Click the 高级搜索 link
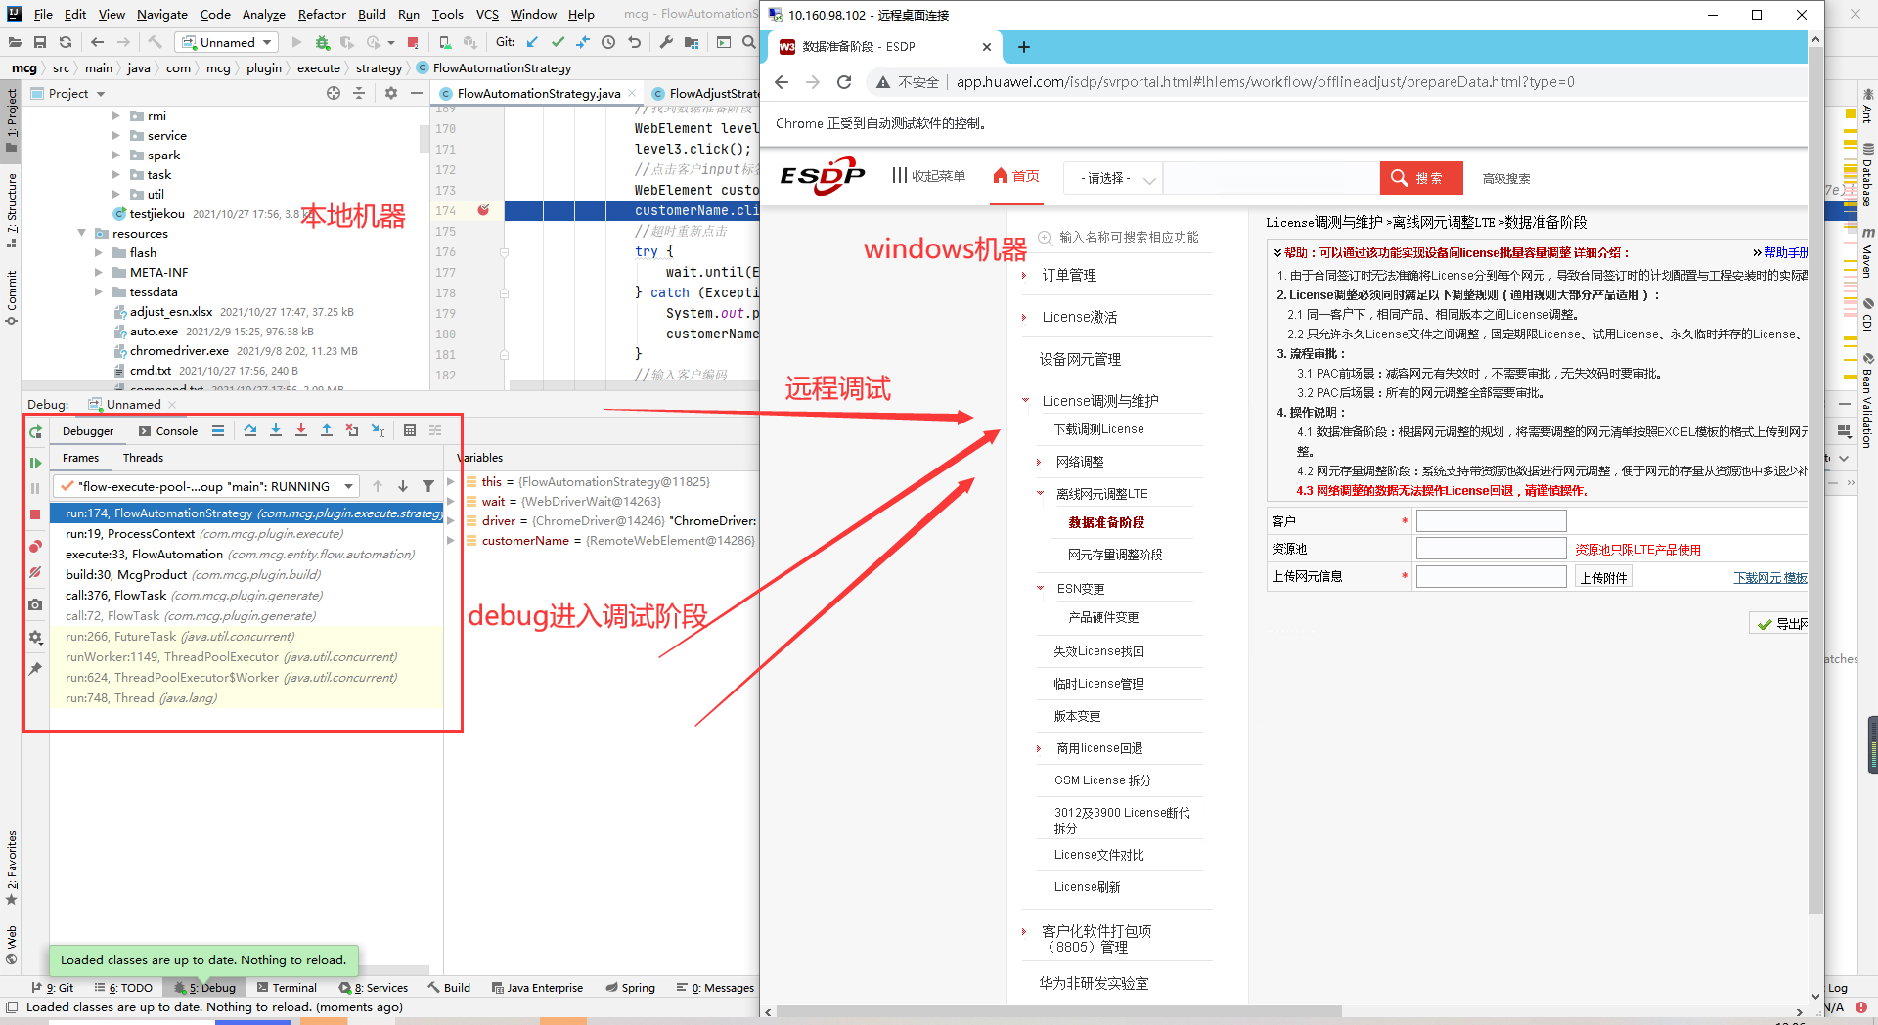The image size is (1878, 1025). [1506, 178]
